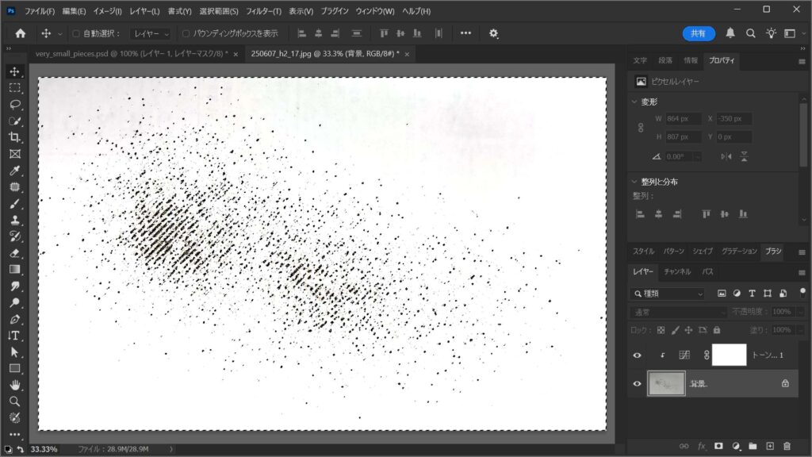Screen dimensions: 812x457
Task: Select the Frame tool
Action: (14, 154)
